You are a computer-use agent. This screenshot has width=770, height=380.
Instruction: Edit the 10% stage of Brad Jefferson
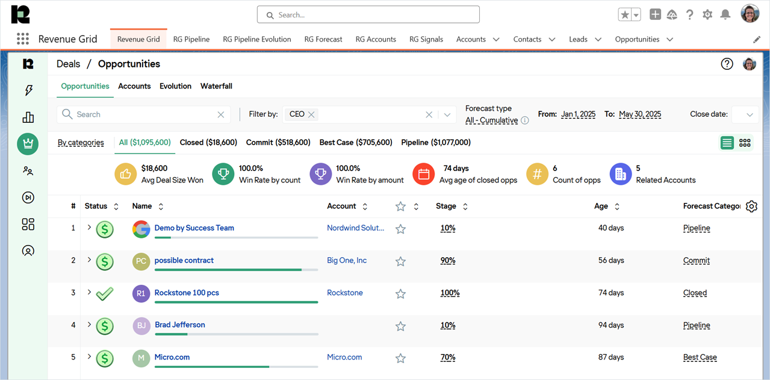[448, 325]
